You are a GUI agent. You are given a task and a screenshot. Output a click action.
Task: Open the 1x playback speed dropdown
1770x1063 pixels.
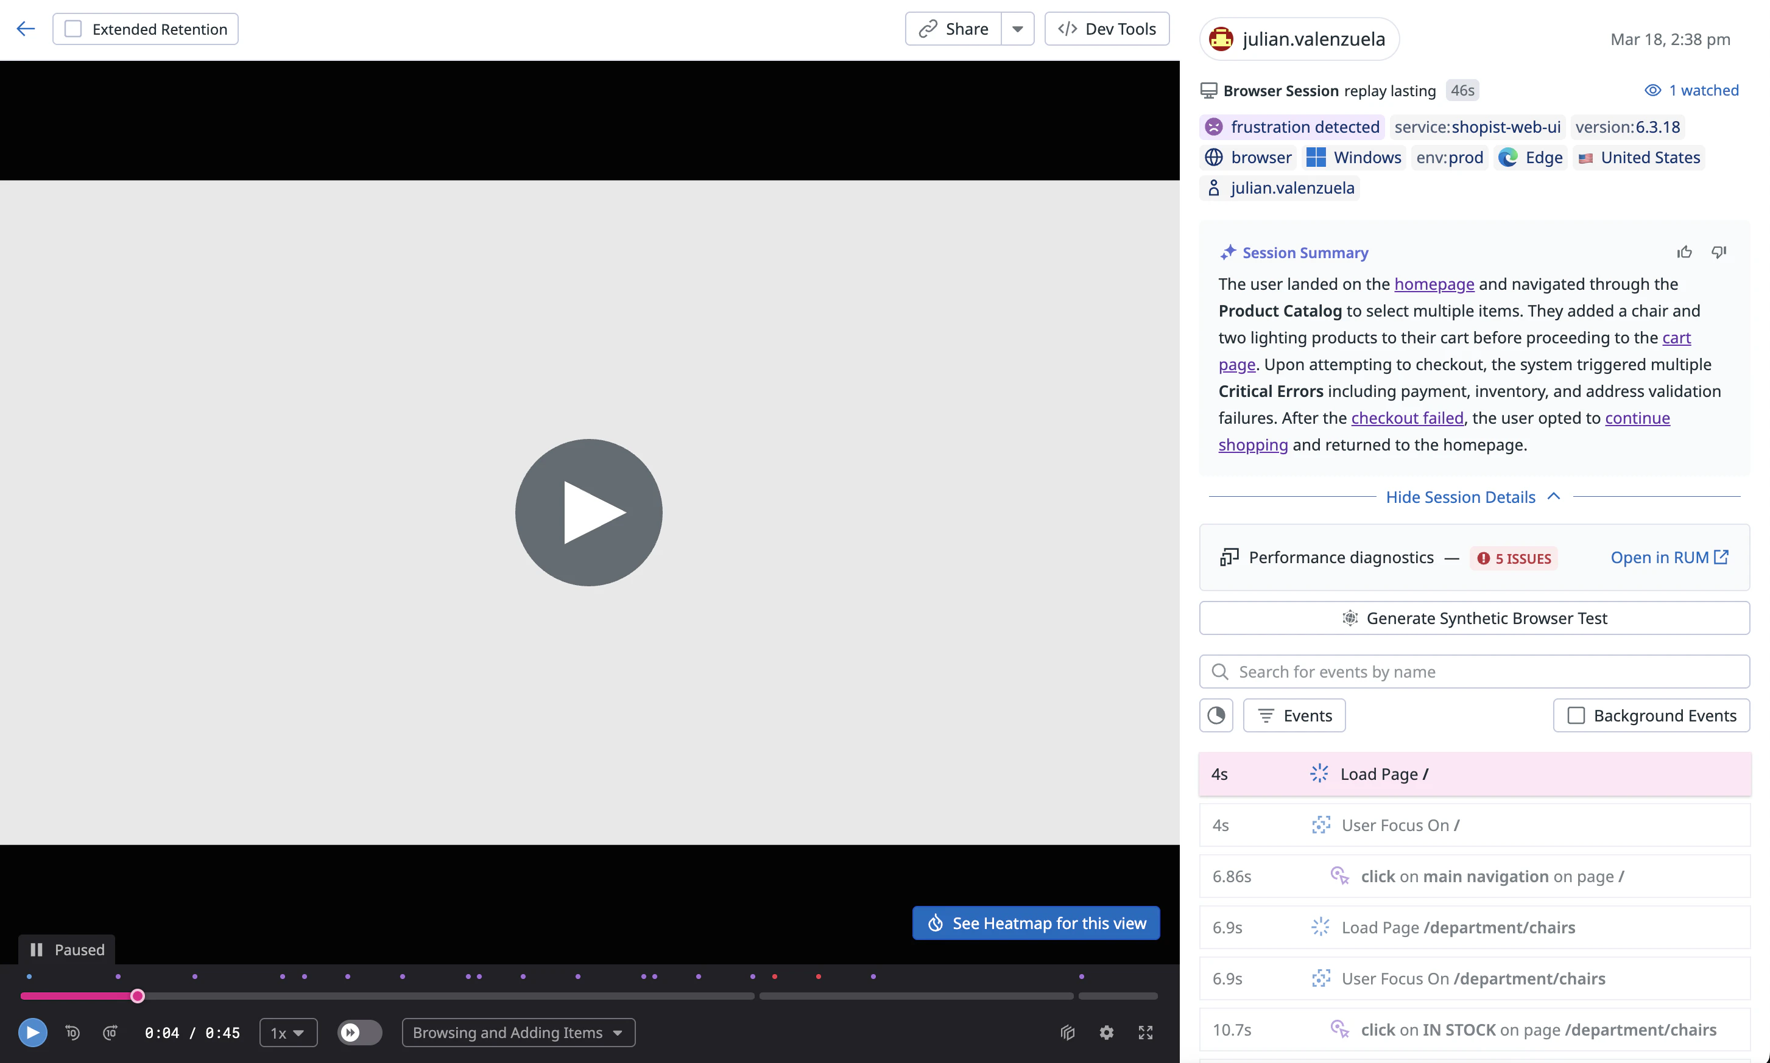point(288,1032)
